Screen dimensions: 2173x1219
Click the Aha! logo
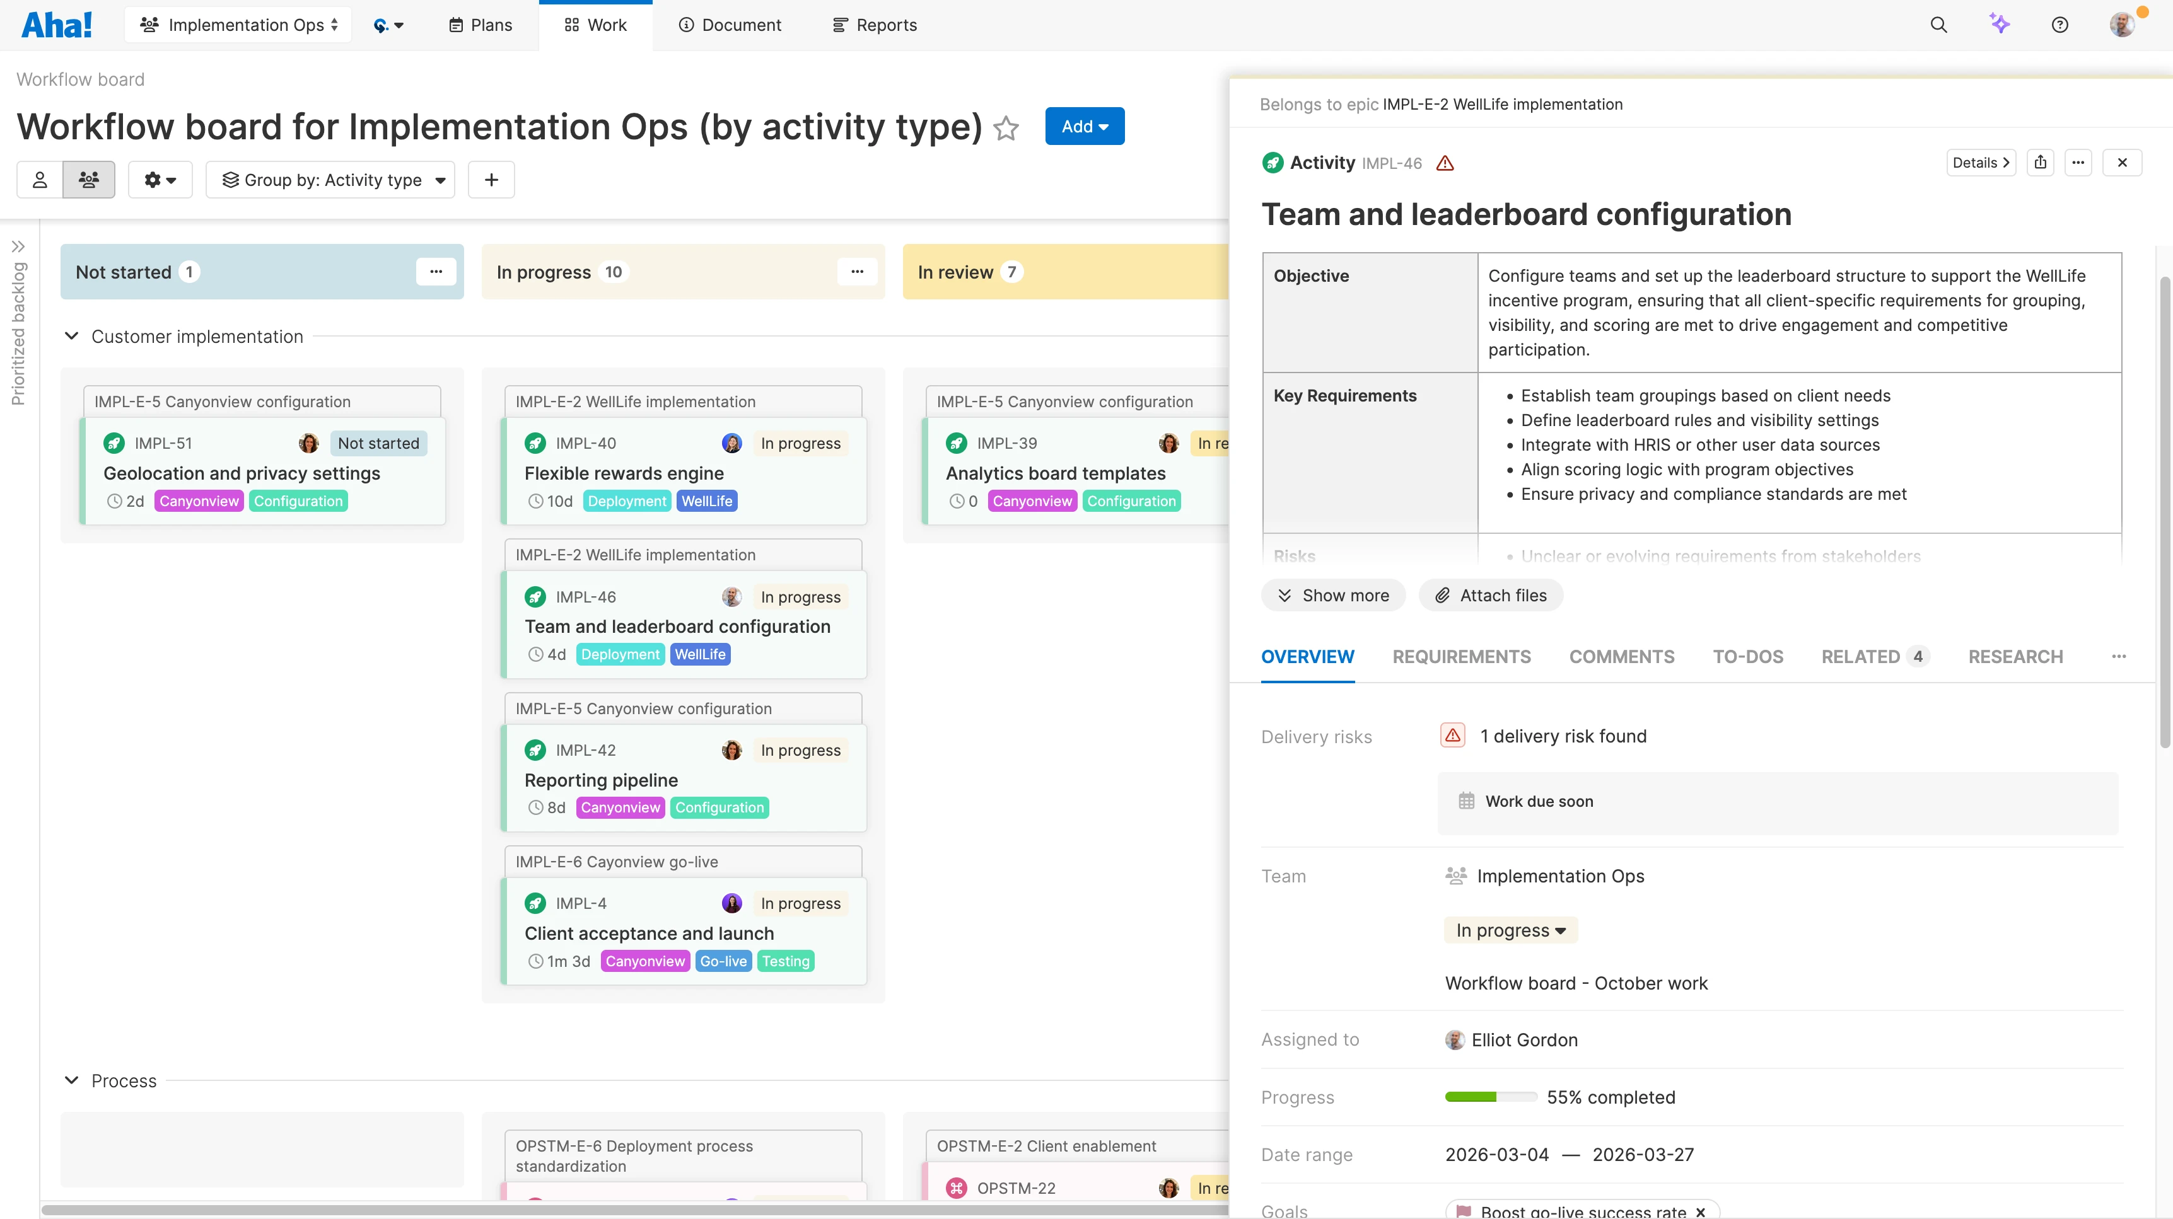coord(55,23)
